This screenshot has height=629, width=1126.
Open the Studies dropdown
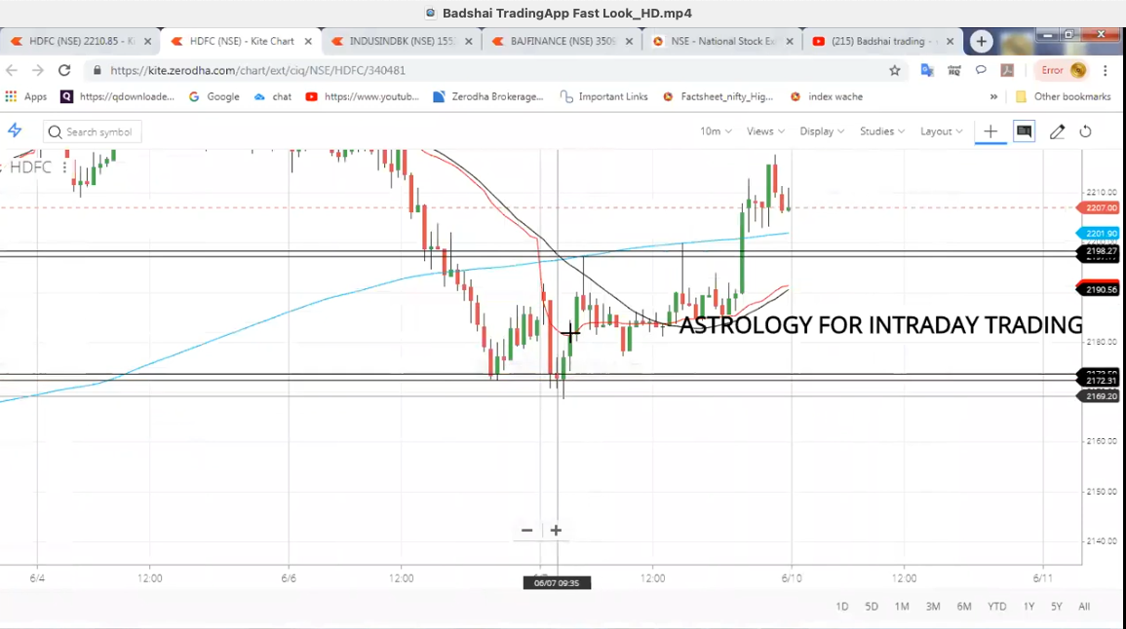tap(881, 131)
